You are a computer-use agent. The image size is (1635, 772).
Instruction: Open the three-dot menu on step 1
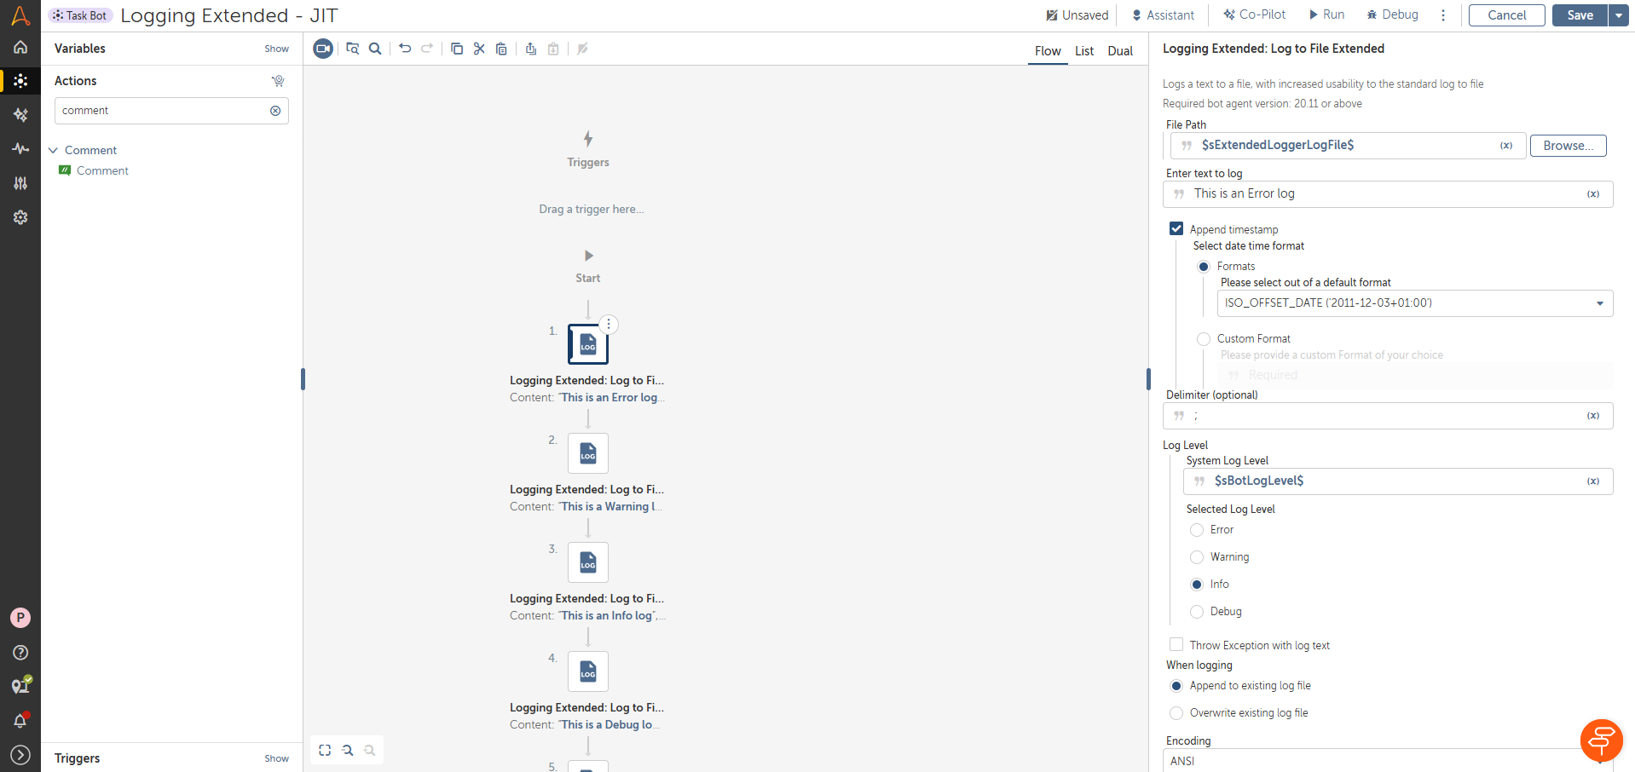[609, 325]
